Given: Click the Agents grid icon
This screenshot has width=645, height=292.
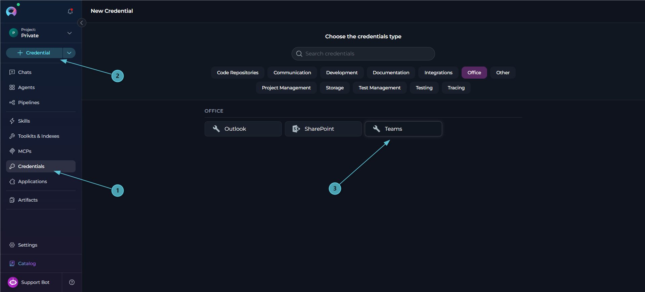Looking at the screenshot, I should click(x=12, y=87).
